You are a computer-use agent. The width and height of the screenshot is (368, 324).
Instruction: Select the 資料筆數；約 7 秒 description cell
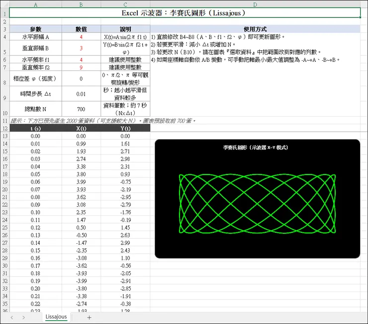click(125, 109)
